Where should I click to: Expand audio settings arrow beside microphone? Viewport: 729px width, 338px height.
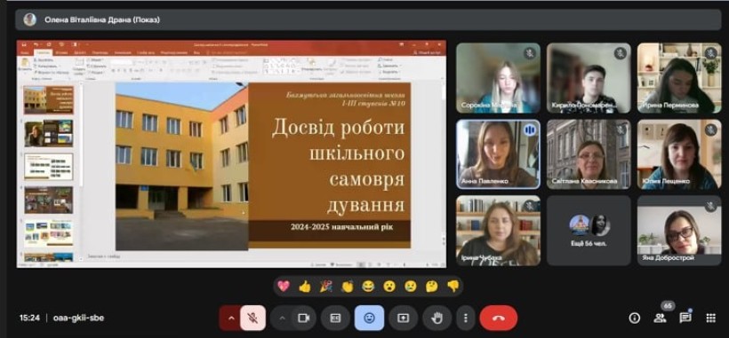(x=230, y=318)
